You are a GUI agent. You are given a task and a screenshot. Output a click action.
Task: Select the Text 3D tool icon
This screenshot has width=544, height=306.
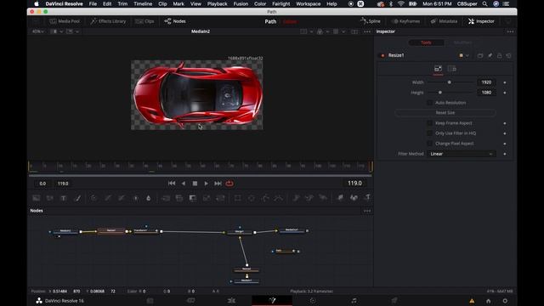tap(367, 198)
